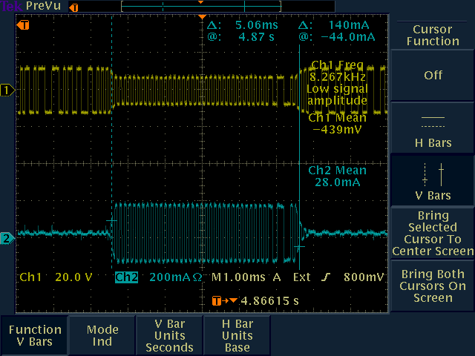Viewport: 475px width, 356px height.
Task: Click the Ch1 20.0 V scale readout
Action: pos(56,277)
